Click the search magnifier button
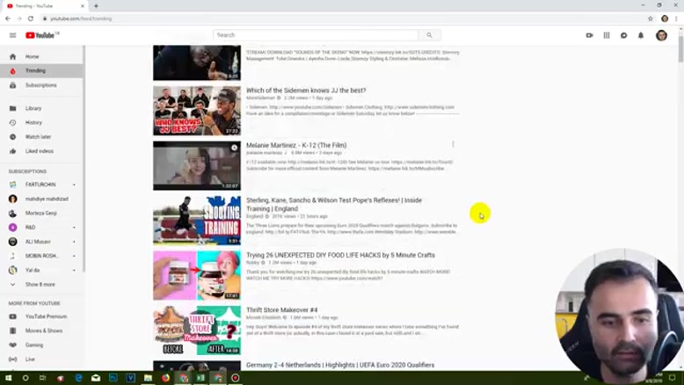684x385 pixels. point(429,35)
